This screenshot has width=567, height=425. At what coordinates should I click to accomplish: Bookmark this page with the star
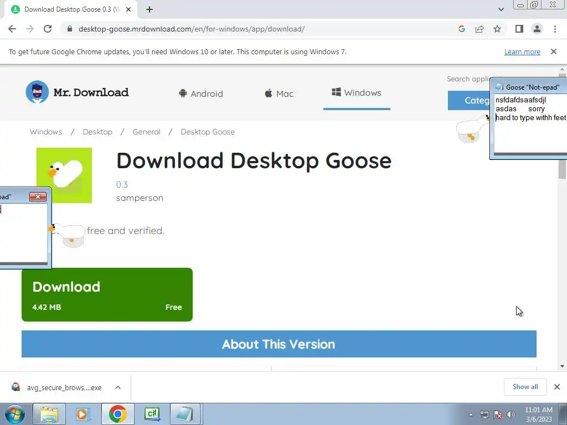point(497,29)
